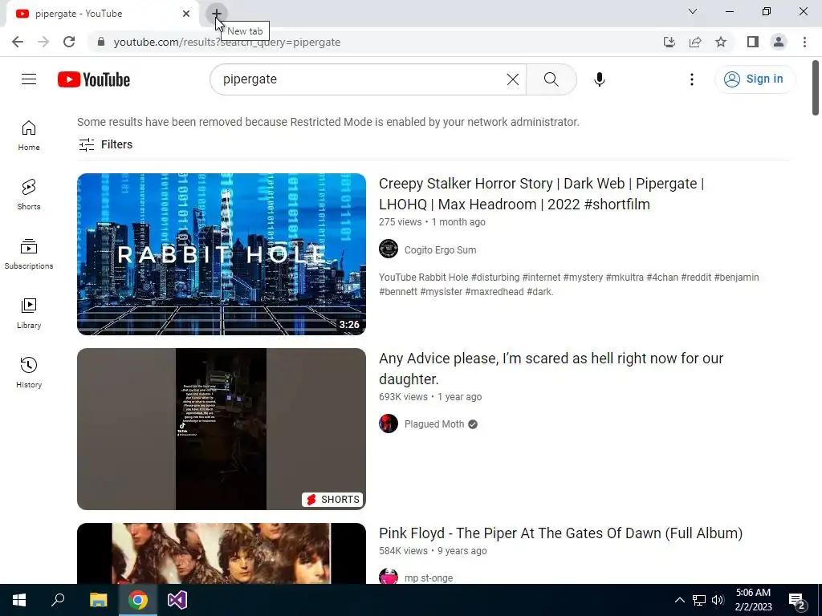Search with your voice microphone

coord(599,79)
